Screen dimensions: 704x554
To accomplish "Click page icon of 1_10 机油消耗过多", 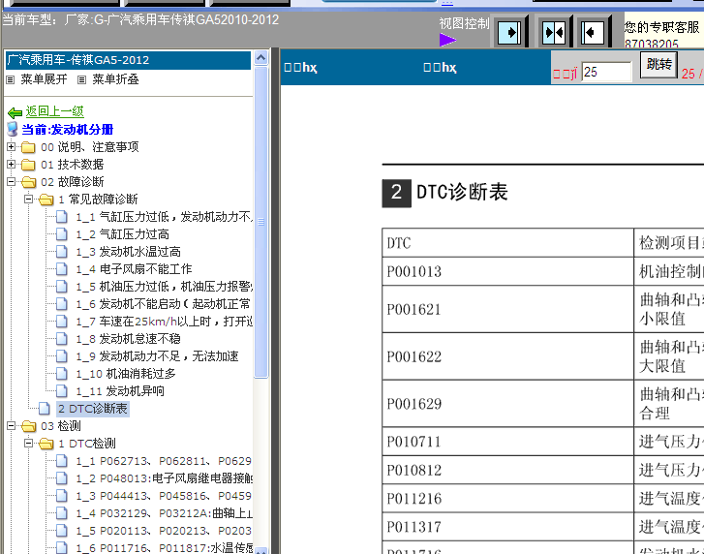I will [62, 374].
